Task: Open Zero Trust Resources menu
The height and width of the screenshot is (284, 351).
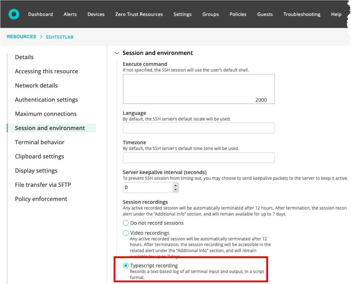Action: point(139,14)
